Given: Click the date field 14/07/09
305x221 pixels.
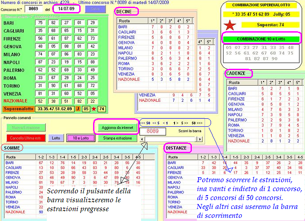Looking at the screenshot, I should 66,9.
